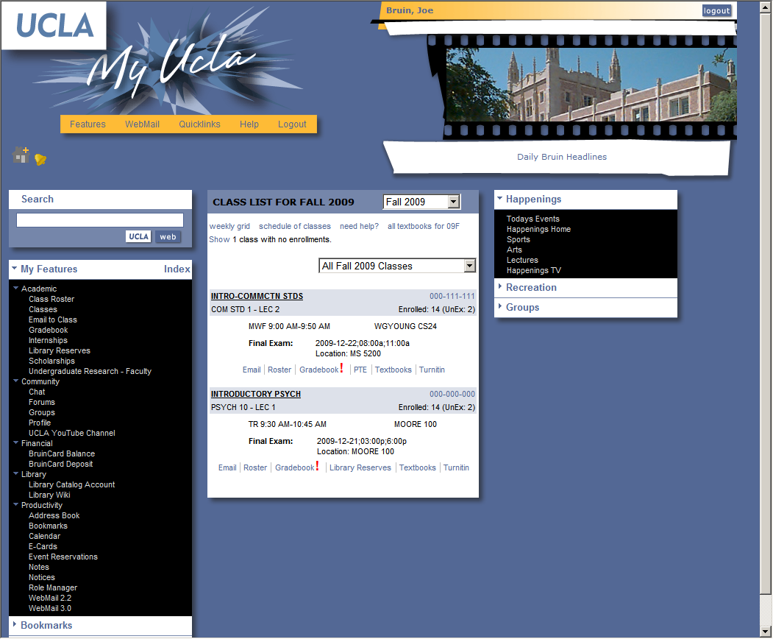Open the weekly grid link
The image size is (773, 639).
[229, 226]
